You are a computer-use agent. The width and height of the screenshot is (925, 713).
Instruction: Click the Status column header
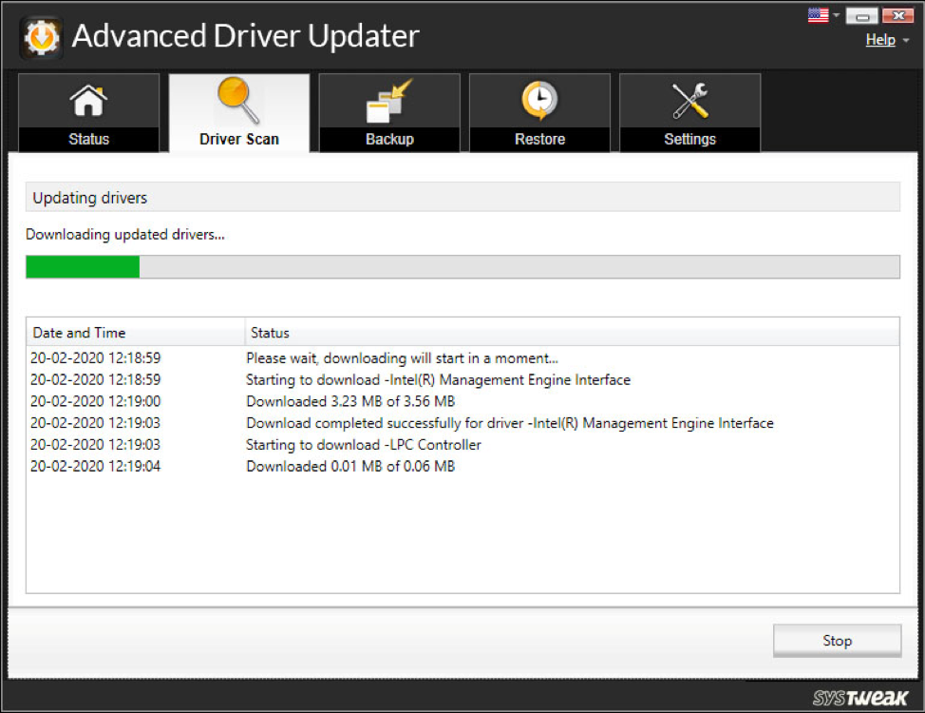click(573, 333)
